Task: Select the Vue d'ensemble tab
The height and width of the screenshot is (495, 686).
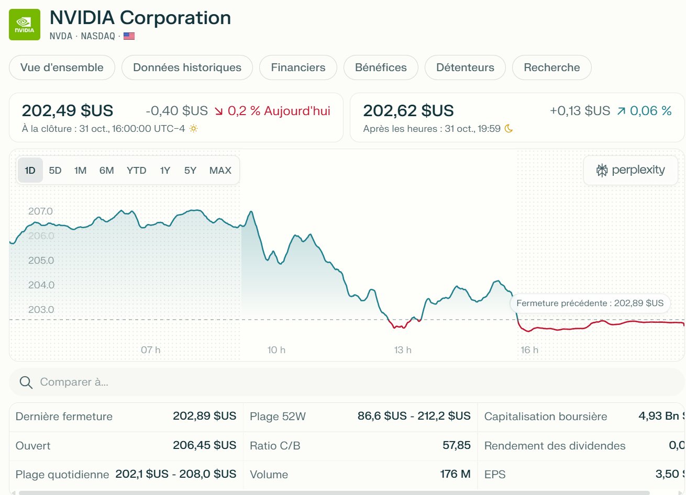Action: tap(62, 67)
